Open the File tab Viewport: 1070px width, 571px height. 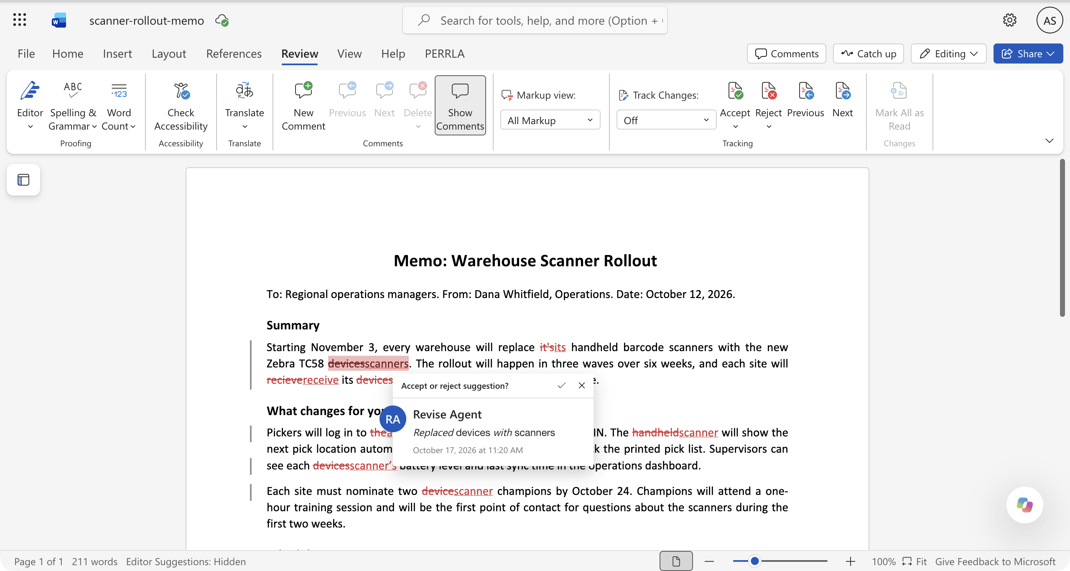pyautogui.click(x=26, y=54)
